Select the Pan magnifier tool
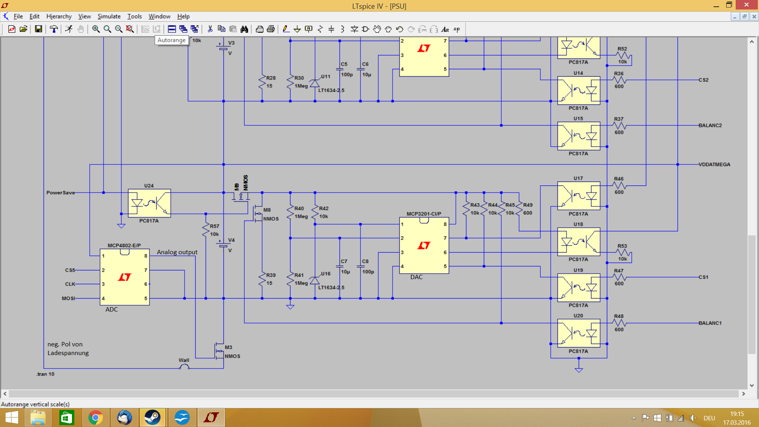759x427 pixels. 107,29
